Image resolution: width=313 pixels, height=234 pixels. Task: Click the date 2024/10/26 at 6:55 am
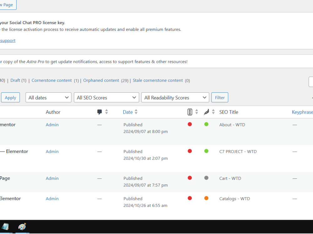pos(145,205)
